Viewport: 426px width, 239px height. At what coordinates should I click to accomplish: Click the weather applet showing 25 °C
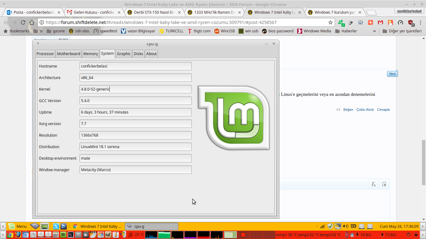[135, 235]
